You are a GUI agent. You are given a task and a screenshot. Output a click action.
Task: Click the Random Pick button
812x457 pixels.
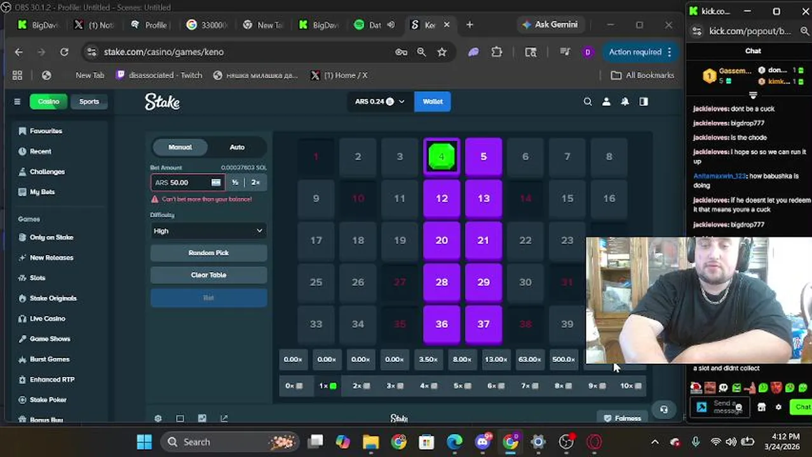point(208,253)
